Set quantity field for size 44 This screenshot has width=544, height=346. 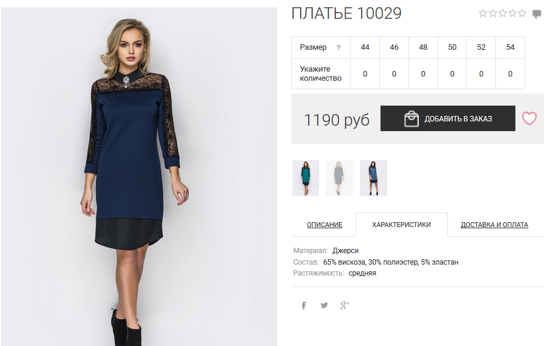pyautogui.click(x=365, y=74)
